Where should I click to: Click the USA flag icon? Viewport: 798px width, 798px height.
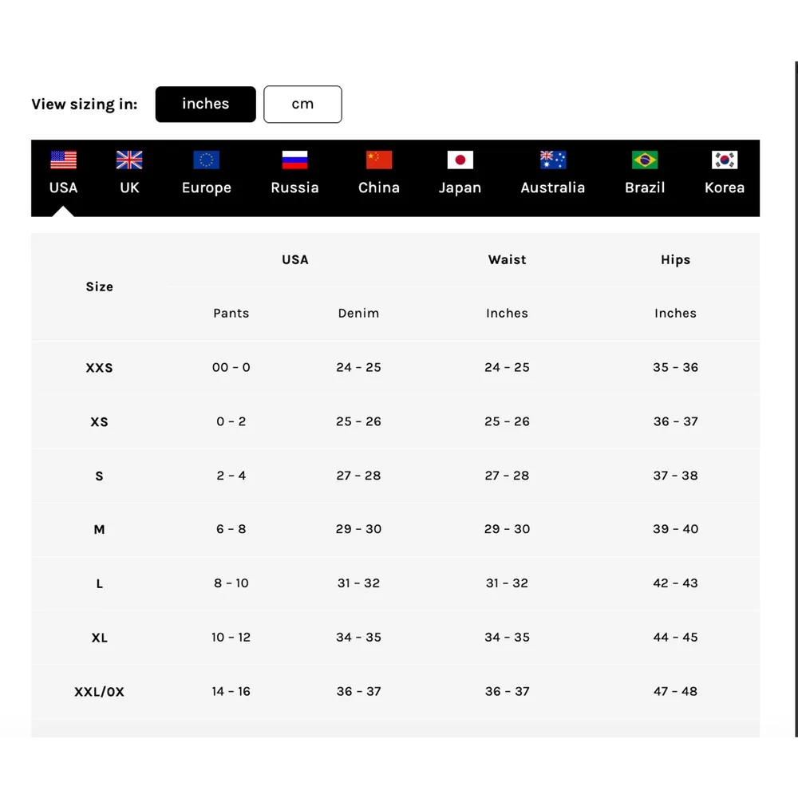click(x=63, y=160)
